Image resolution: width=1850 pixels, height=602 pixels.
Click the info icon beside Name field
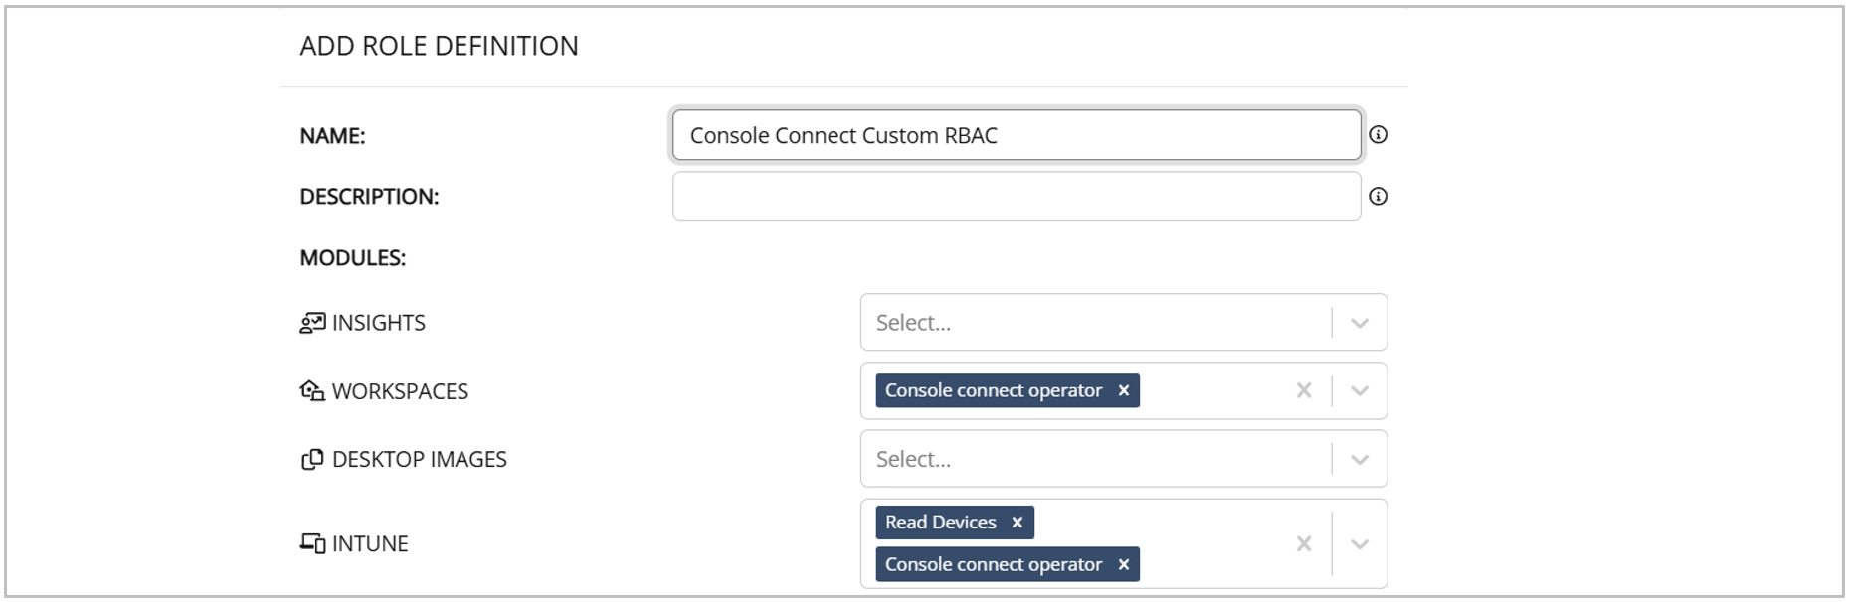tap(1378, 135)
